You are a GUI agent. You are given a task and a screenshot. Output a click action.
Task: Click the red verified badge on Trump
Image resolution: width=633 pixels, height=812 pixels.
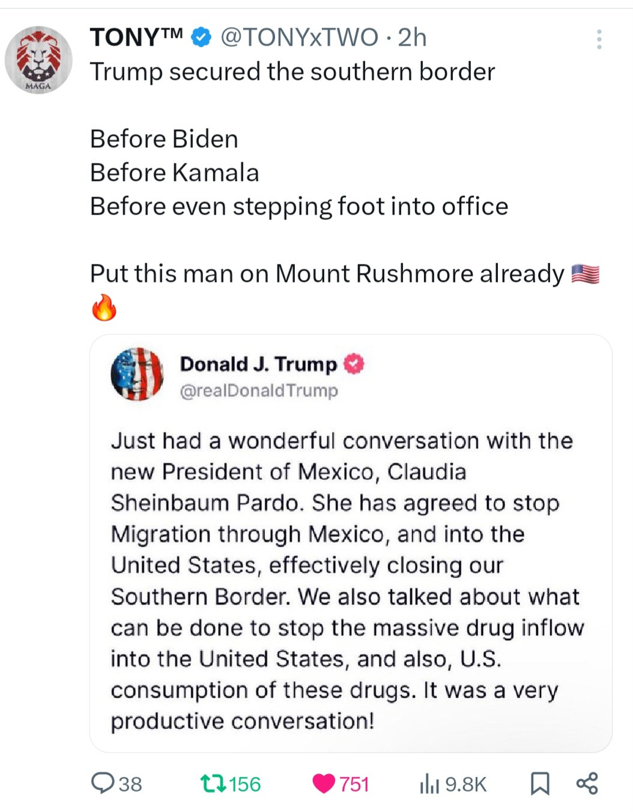(x=354, y=364)
